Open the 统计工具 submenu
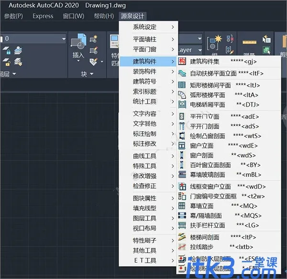287x279 pixels. (x=148, y=101)
